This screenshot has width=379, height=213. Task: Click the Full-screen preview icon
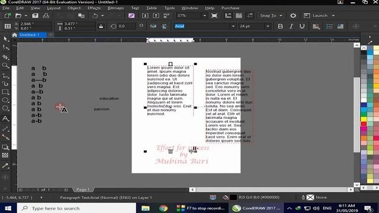point(214,16)
